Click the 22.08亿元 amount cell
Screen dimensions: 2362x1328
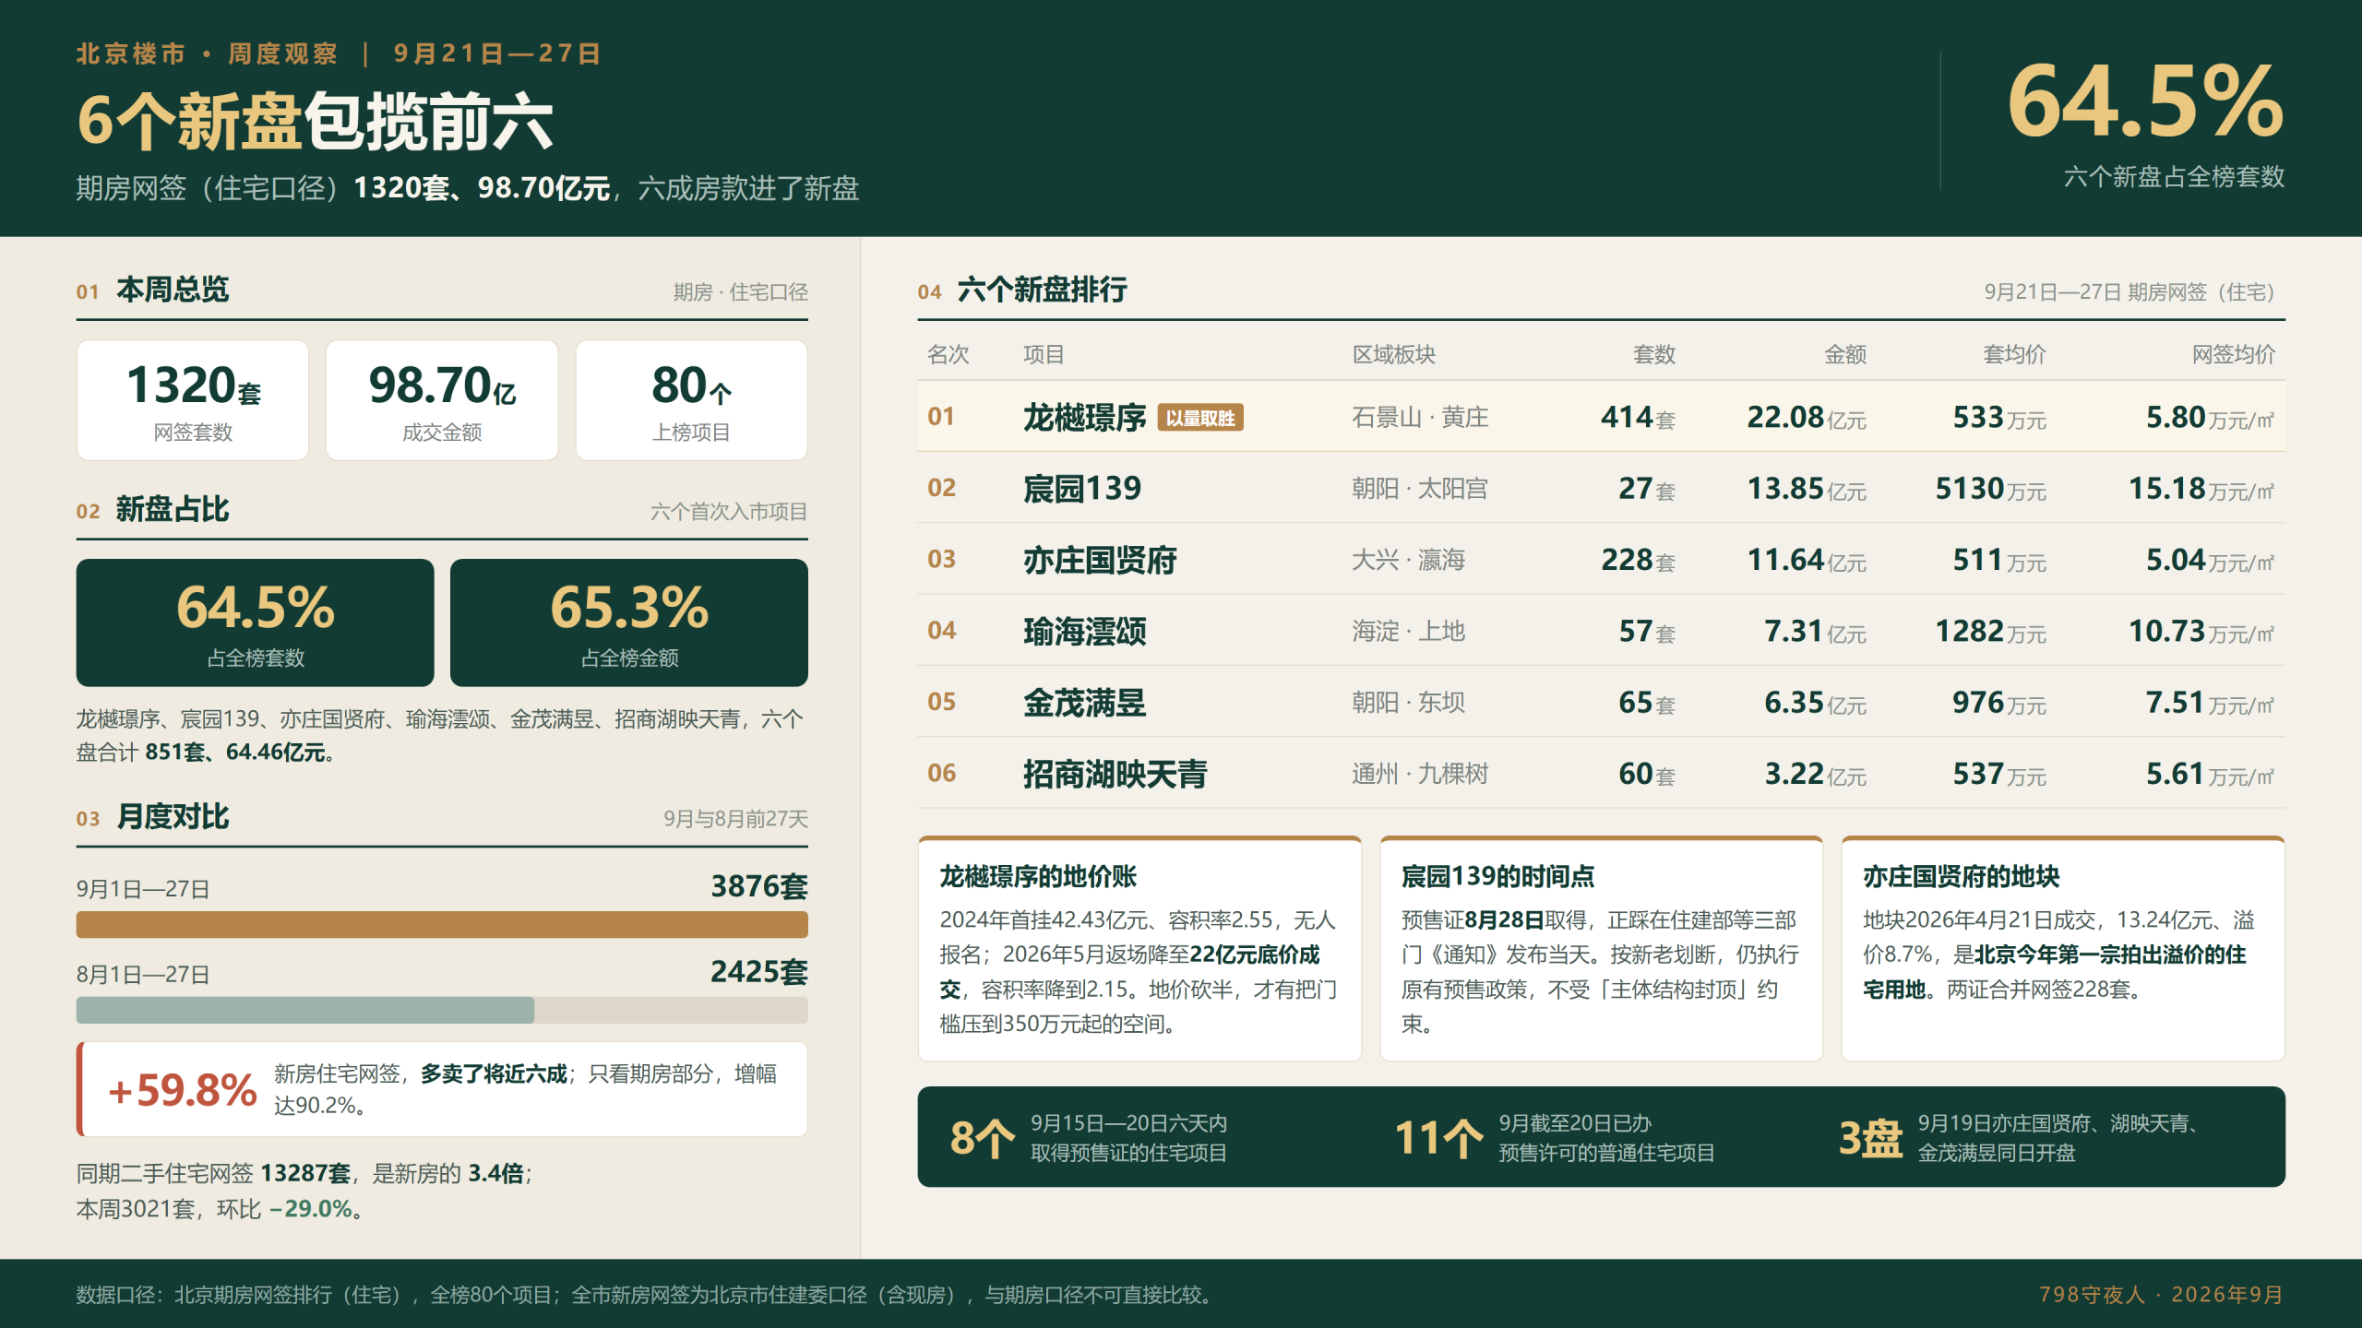pyautogui.click(x=1807, y=417)
